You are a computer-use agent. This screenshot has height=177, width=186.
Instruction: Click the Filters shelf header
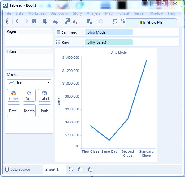coord(12,51)
